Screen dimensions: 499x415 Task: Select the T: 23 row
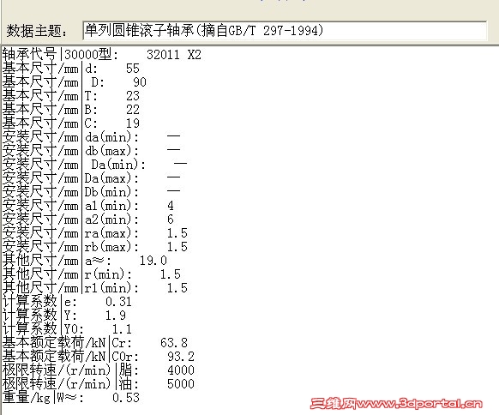pyautogui.click(x=71, y=96)
